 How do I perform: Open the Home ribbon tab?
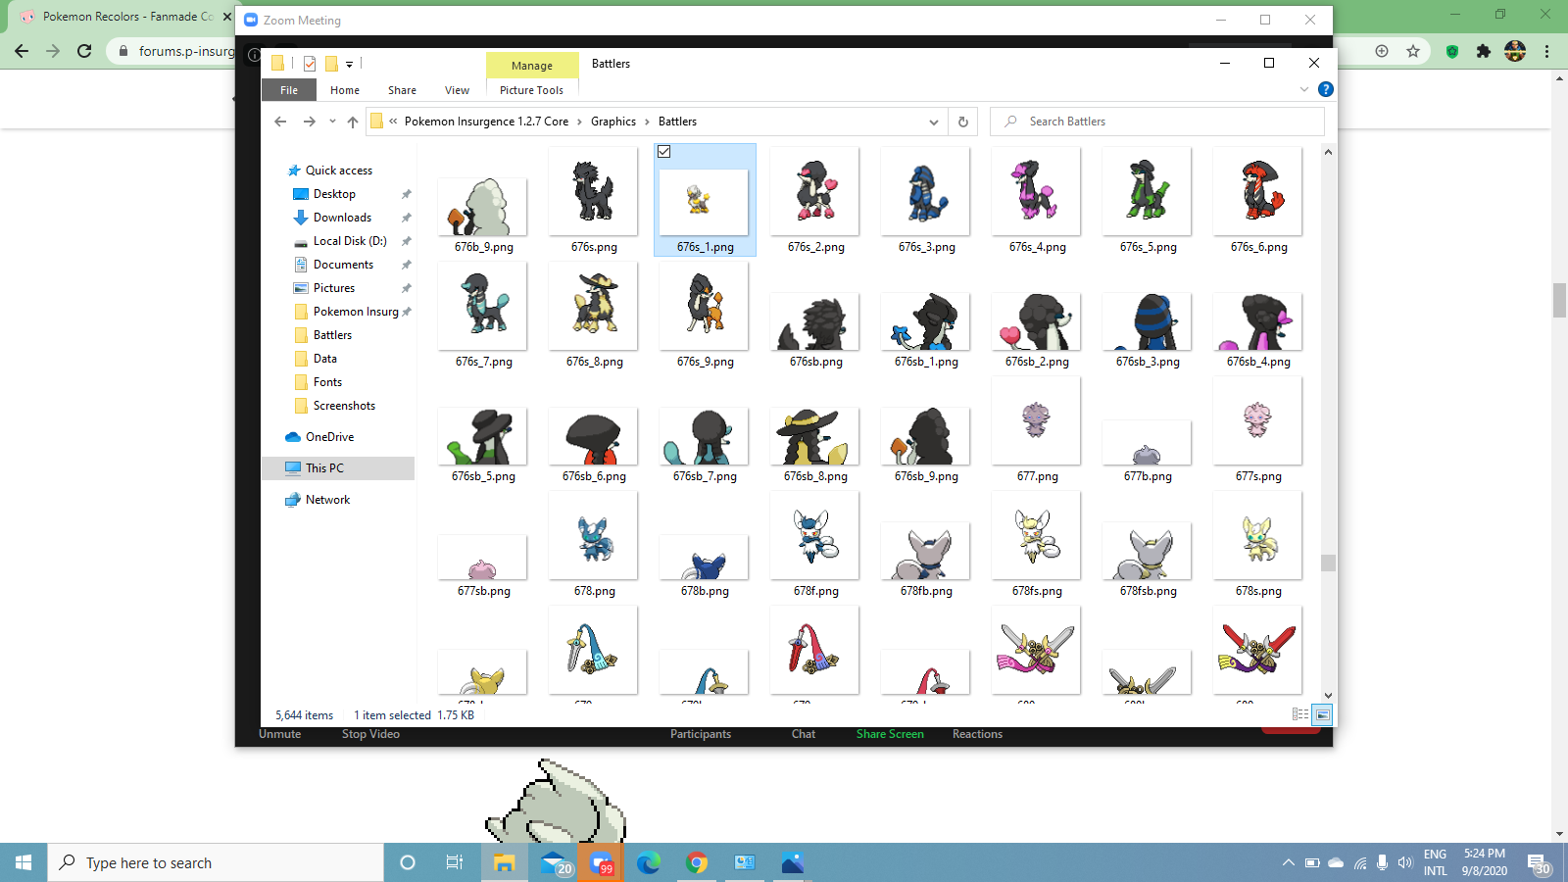point(345,90)
